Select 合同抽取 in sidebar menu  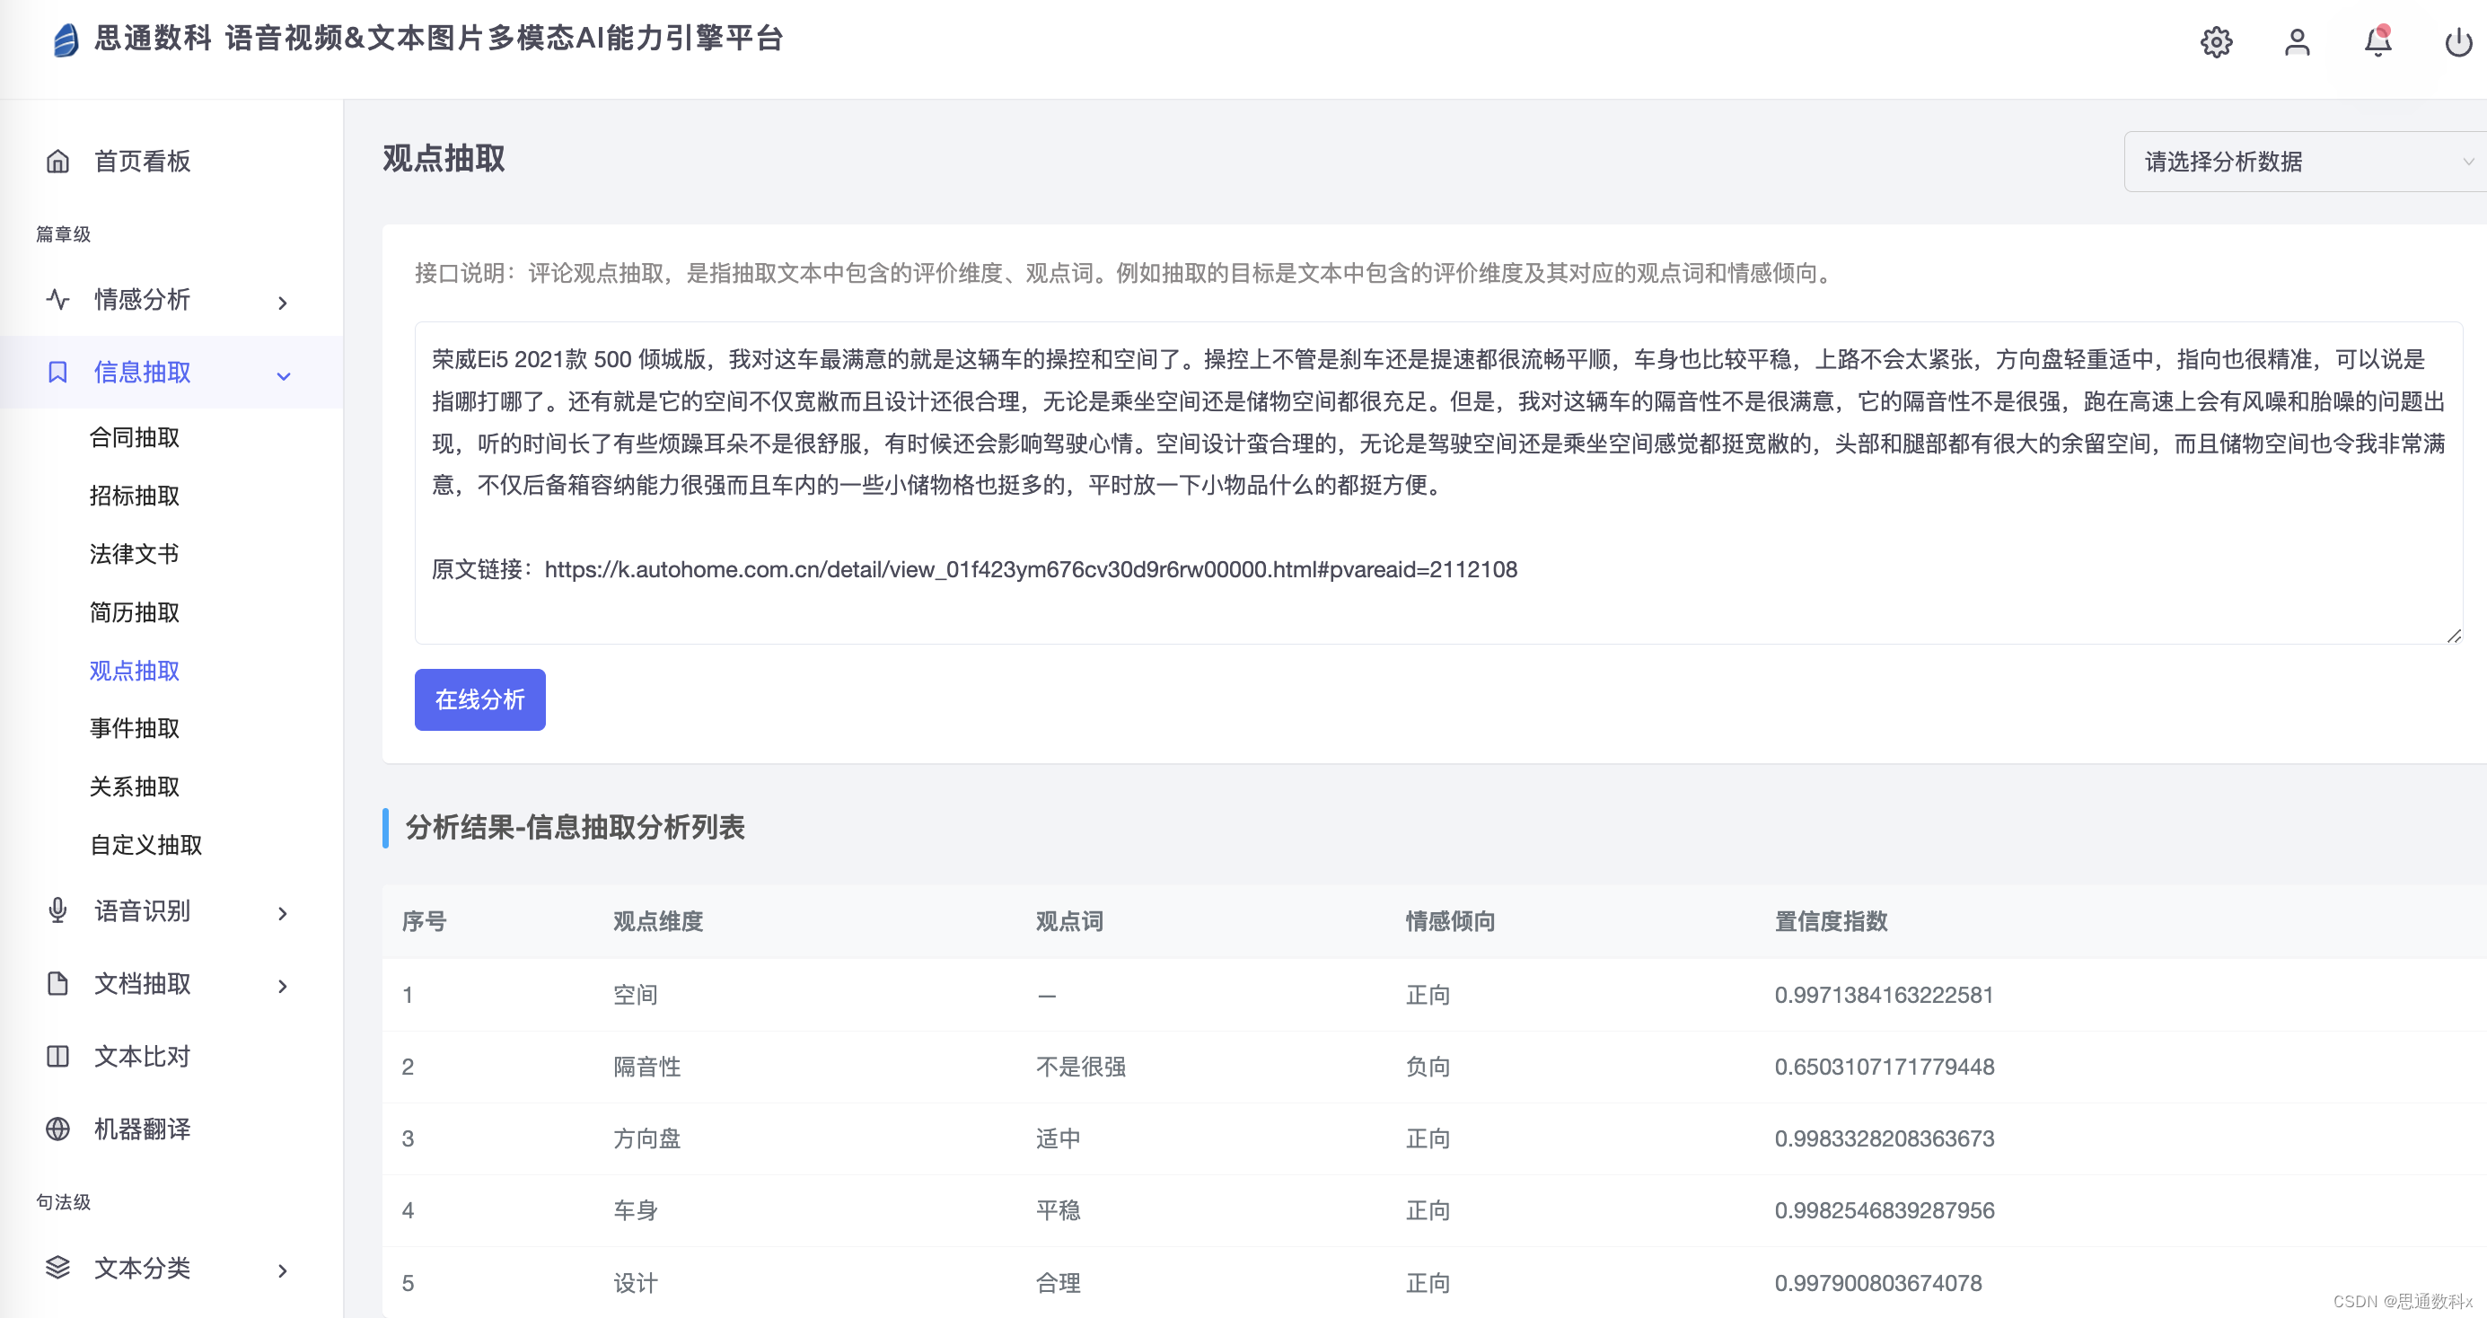tap(134, 437)
